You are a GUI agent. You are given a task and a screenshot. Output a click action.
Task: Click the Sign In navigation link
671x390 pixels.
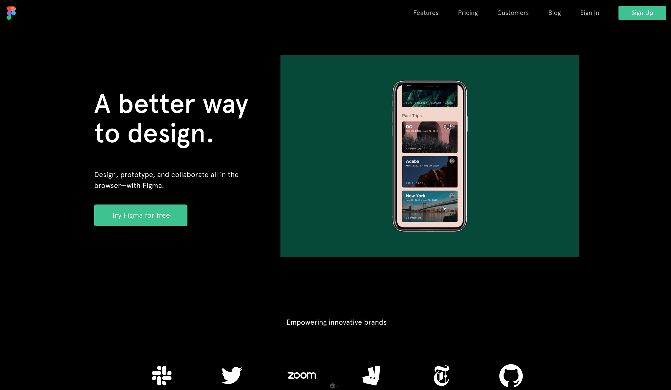point(590,13)
